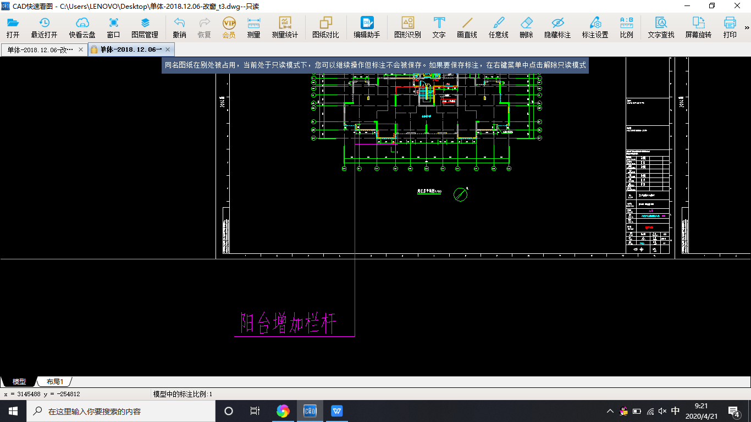Click the volume muted tray icon
Viewport: 751px width, 422px height.
click(662, 411)
